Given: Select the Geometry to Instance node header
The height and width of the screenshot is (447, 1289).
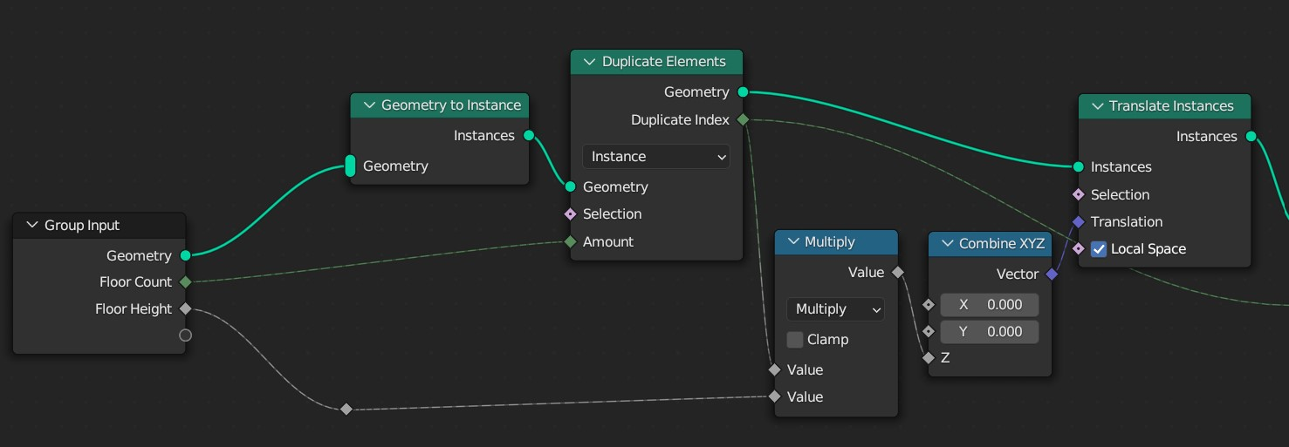Looking at the screenshot, I should 450,105.
